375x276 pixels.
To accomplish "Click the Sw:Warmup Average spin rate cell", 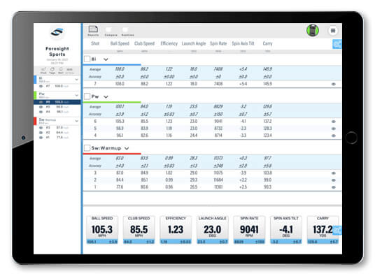I will coord(218,158).
